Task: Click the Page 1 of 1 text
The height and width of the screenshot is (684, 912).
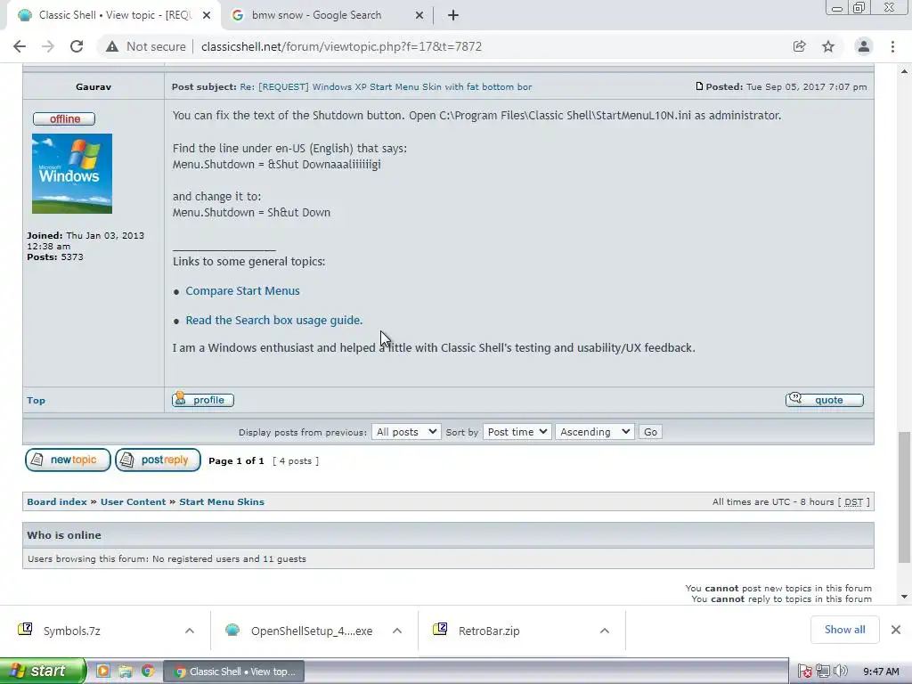Action: [236, 461]
